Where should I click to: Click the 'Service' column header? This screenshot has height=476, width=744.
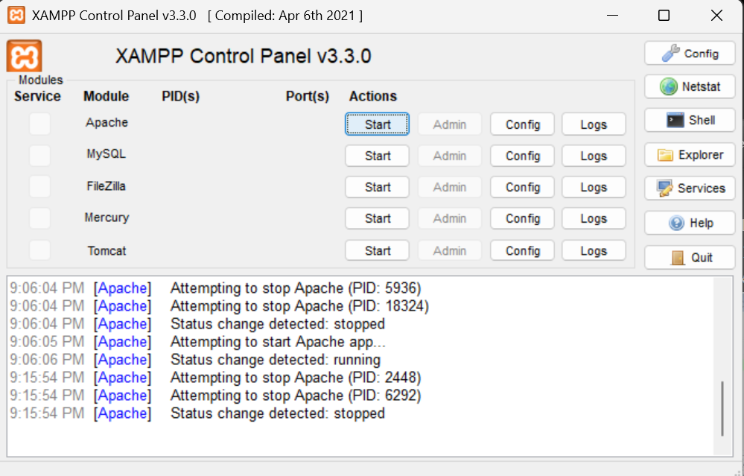[37, 96]
